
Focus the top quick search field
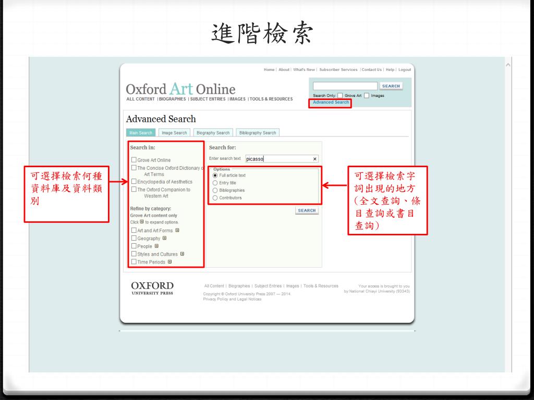click(345, 86)
